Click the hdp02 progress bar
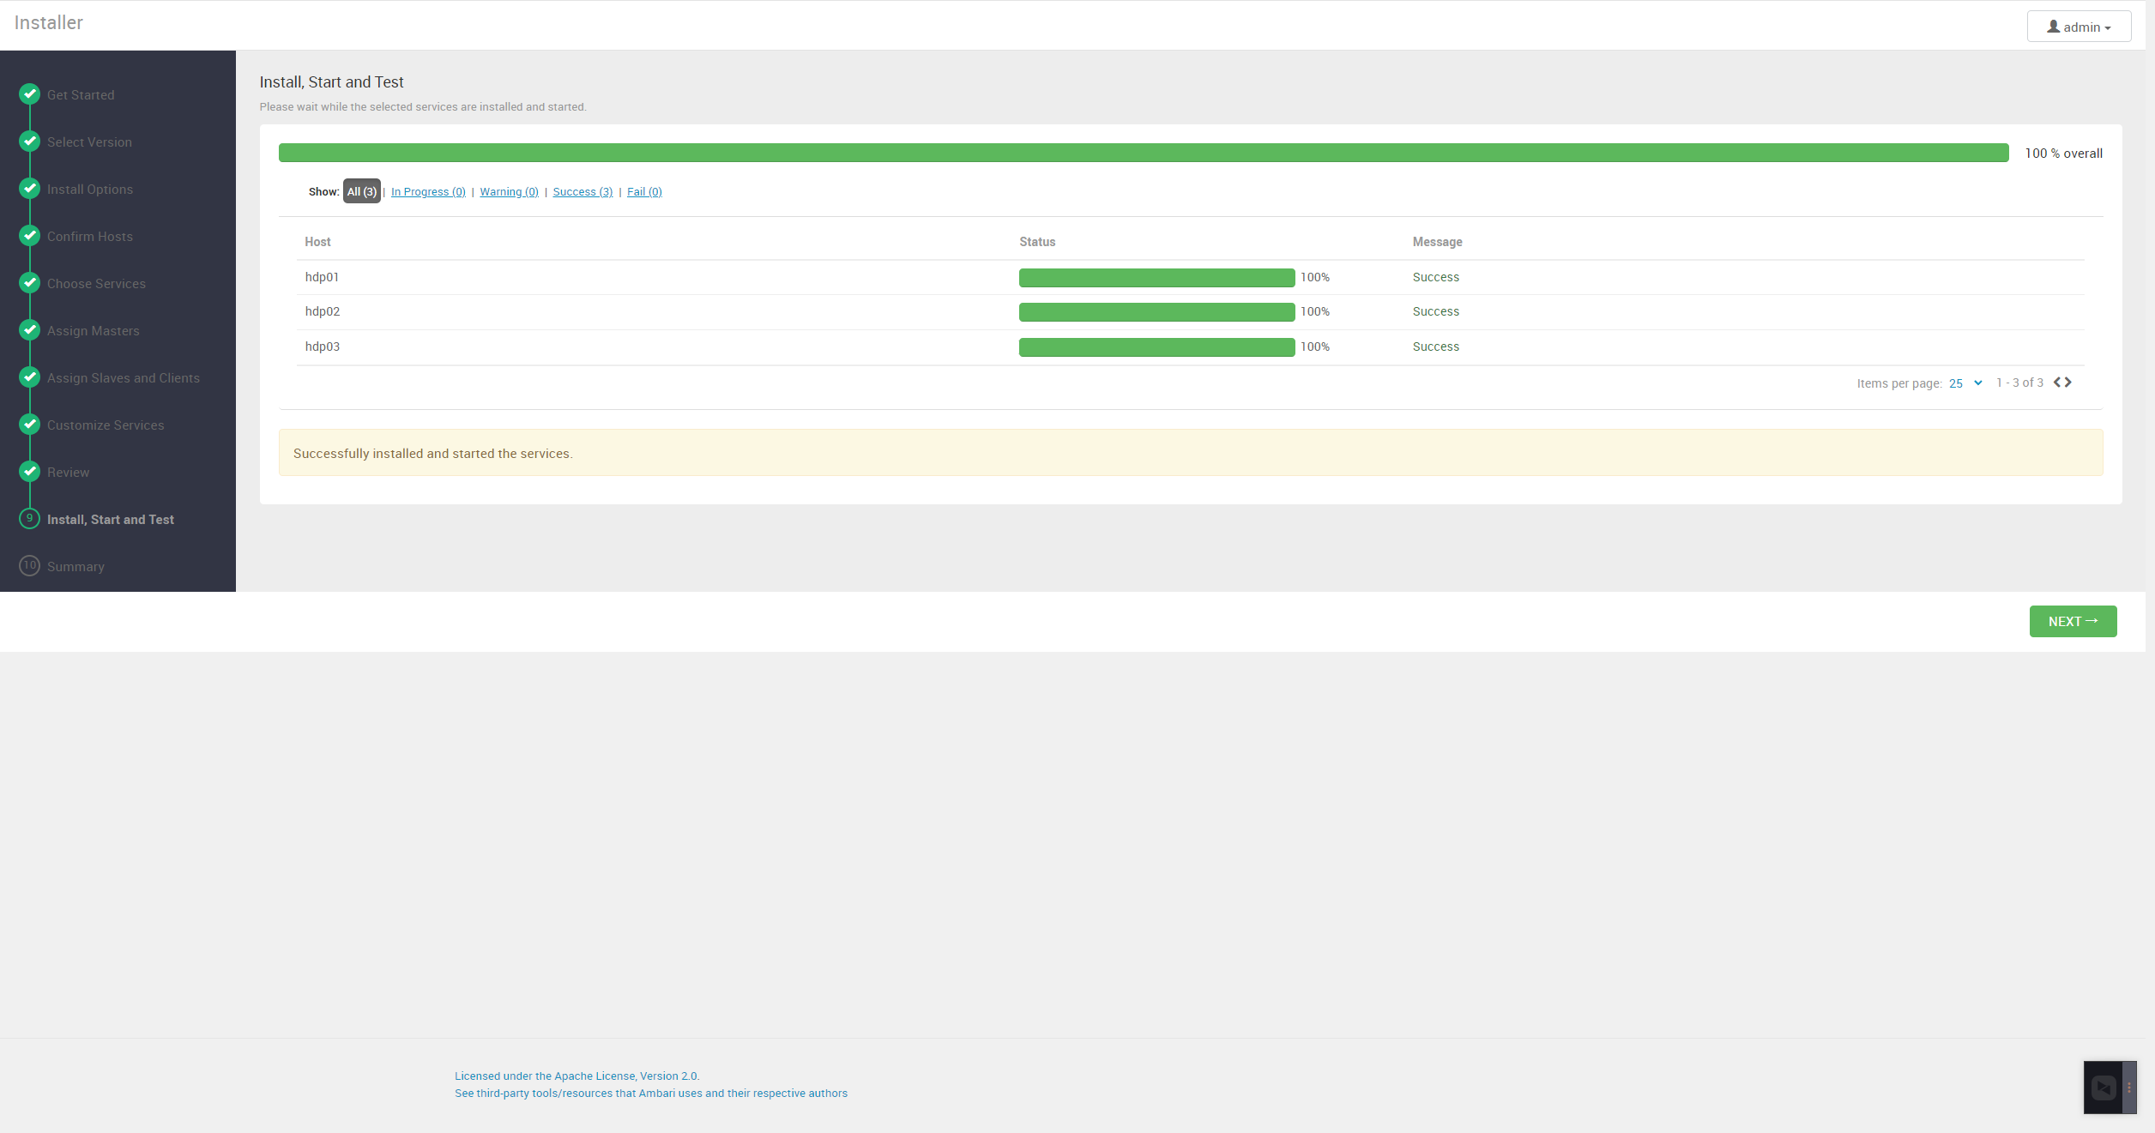This screenshot has width=2155, height=1133. [1156, 312]
